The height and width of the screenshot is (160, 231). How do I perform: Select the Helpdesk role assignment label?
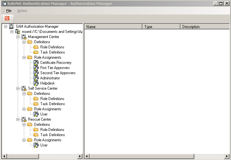pyautogui.click(x=48, y=83)
